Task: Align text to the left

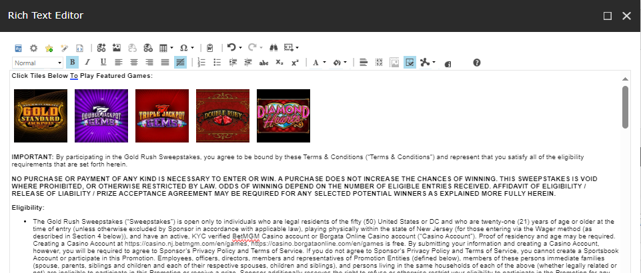Action: 119,63
